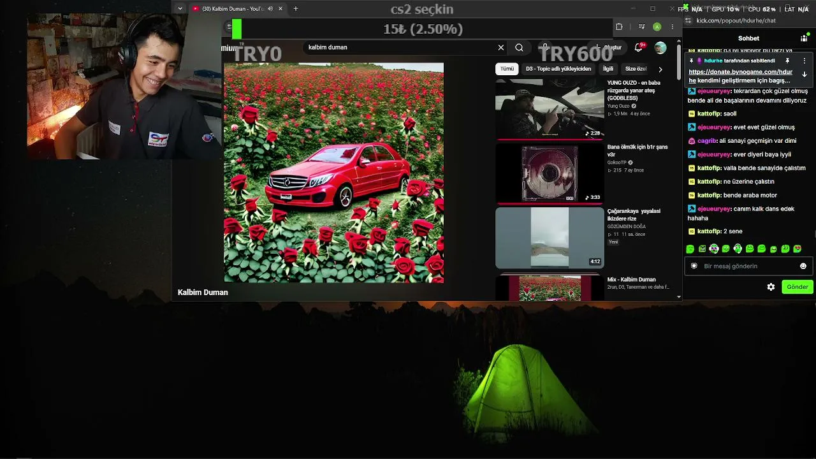Select the 'D3 - Topic adlı yükleyiciden' chip

click(558, 69)
